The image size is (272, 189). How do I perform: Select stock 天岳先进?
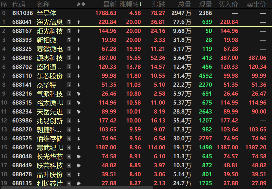[50, 112]
